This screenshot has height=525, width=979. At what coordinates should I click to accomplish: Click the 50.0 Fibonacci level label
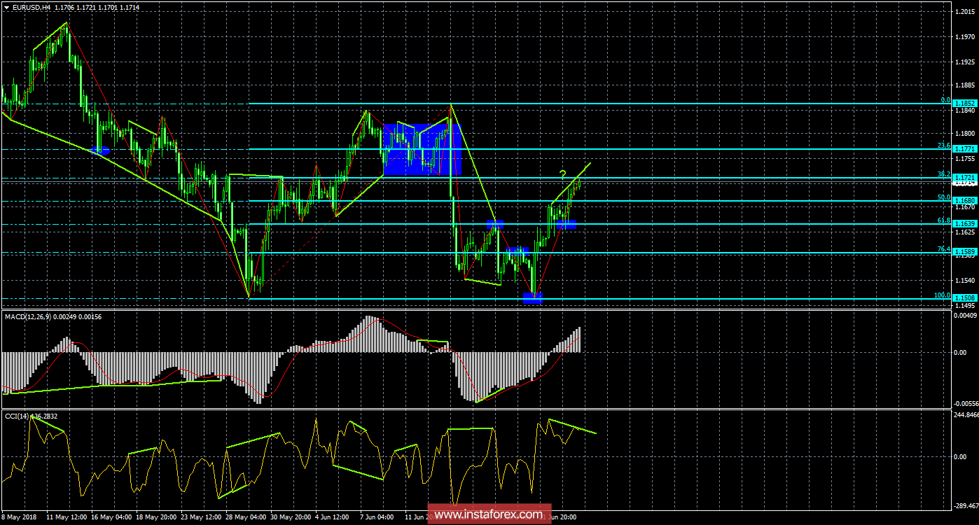(x=943, y=197)
